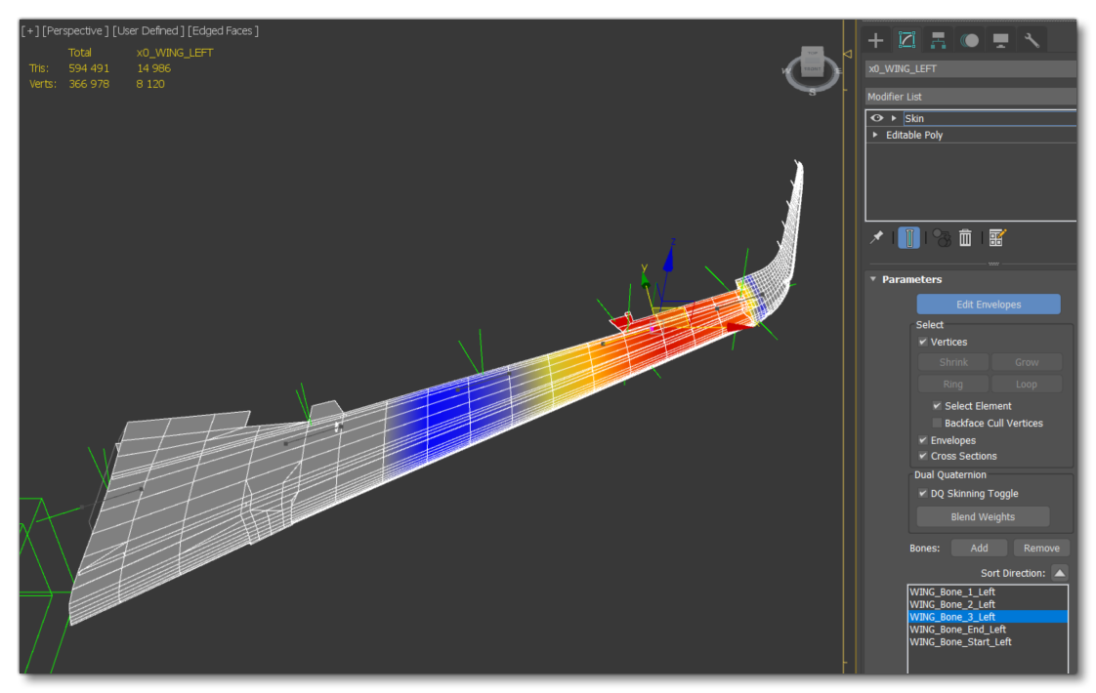Open Configure Modifier Sets icon
This screenshot has height=693, width=1096.
996,237
